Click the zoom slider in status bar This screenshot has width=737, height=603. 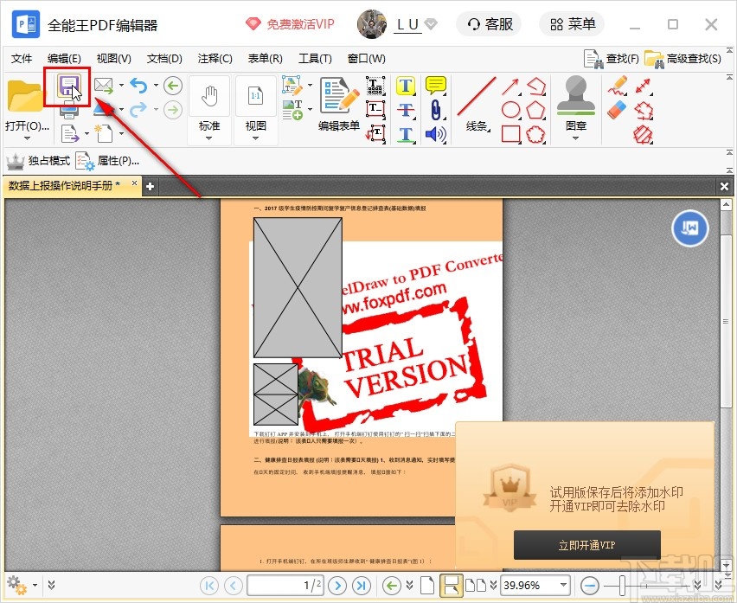point(621,586)
